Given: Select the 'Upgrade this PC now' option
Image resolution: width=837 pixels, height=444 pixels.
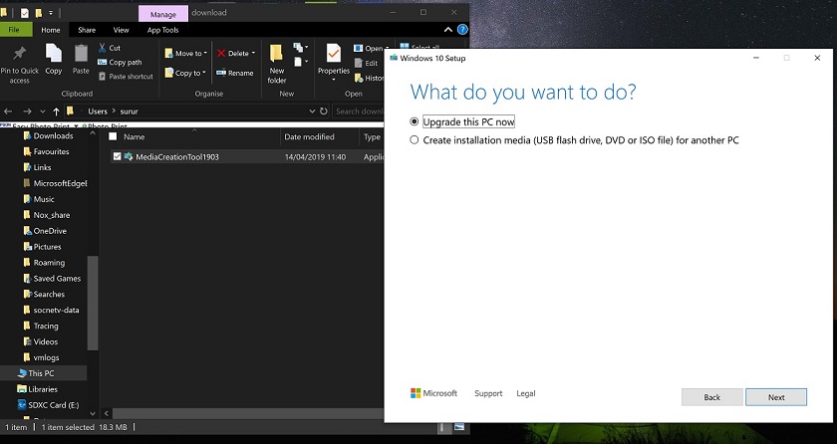Looking at the screenshot, I should pos(415,121).
